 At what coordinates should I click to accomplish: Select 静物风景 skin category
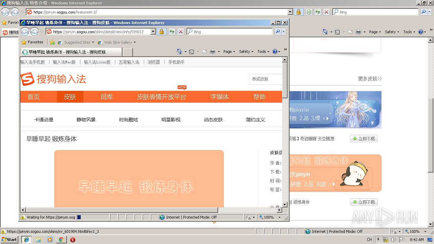pyautogui.click(x=86, y=120)
